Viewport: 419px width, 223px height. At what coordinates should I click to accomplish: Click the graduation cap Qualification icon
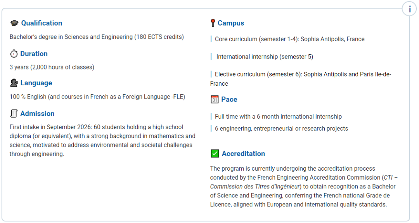tap(14, 23)
